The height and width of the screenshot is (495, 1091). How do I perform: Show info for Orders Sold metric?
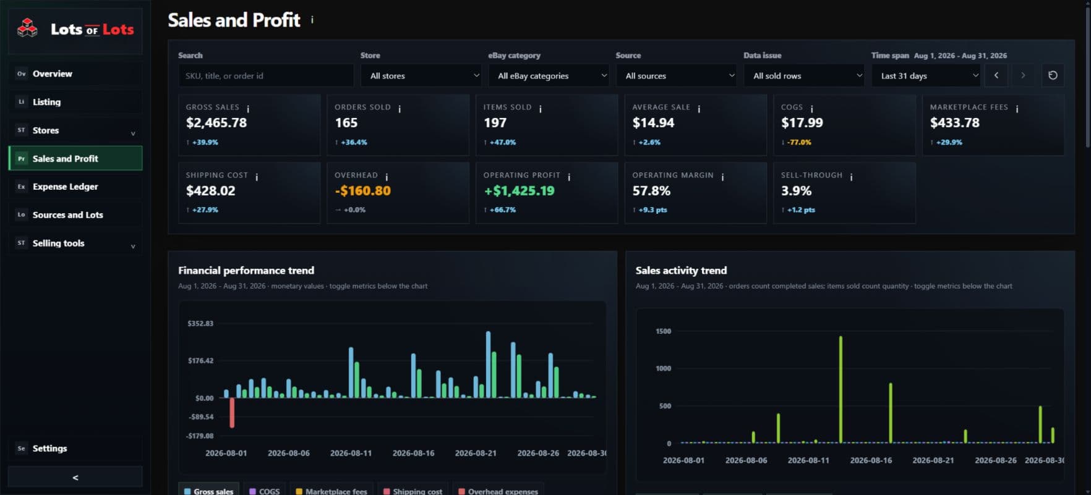point(400,109)
